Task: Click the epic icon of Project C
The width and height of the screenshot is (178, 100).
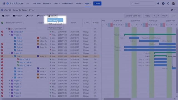Action: [x=12, y=81]
